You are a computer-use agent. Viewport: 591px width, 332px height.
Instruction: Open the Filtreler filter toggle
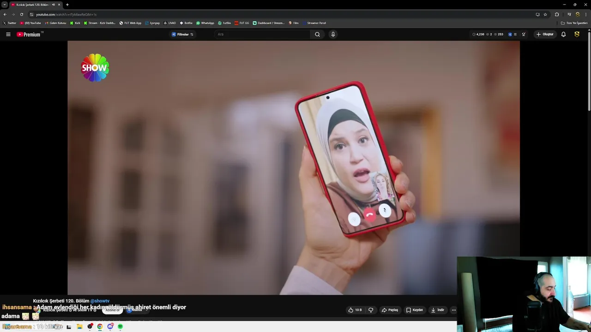tap(183, 34)
